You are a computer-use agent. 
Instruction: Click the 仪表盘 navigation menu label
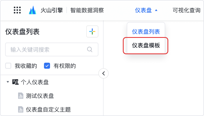[143, 10]
